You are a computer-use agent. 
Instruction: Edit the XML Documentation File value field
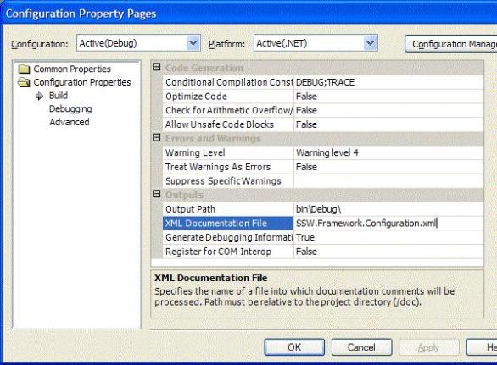[388, 224]
